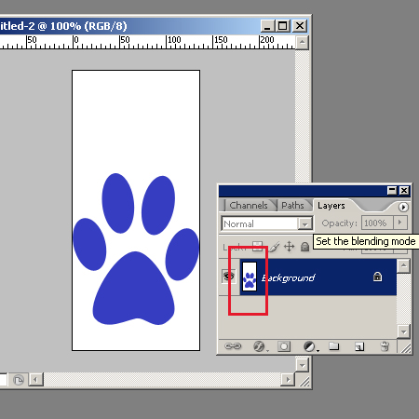Toggle lock image pixels brush icon
419x419 pixels.
click(274, 247)
